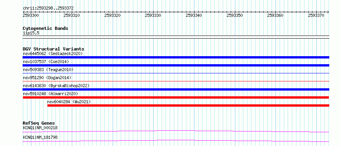
Task: Click ruler position 2593360
Action: pyautogui.click(x=275, y=15)
